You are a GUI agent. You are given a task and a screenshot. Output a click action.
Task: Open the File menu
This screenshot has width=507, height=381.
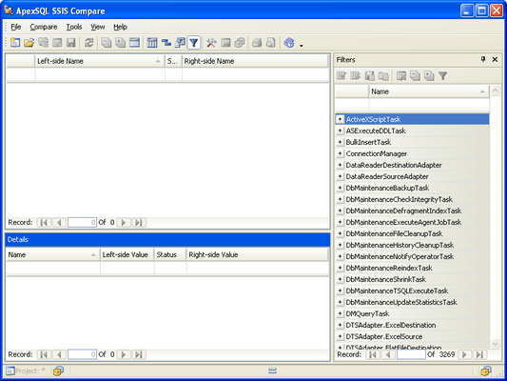click(x=16, y=27)
